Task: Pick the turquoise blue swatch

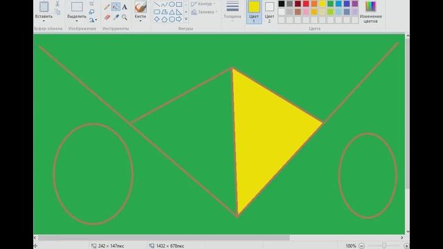Action: pos(338,3)
